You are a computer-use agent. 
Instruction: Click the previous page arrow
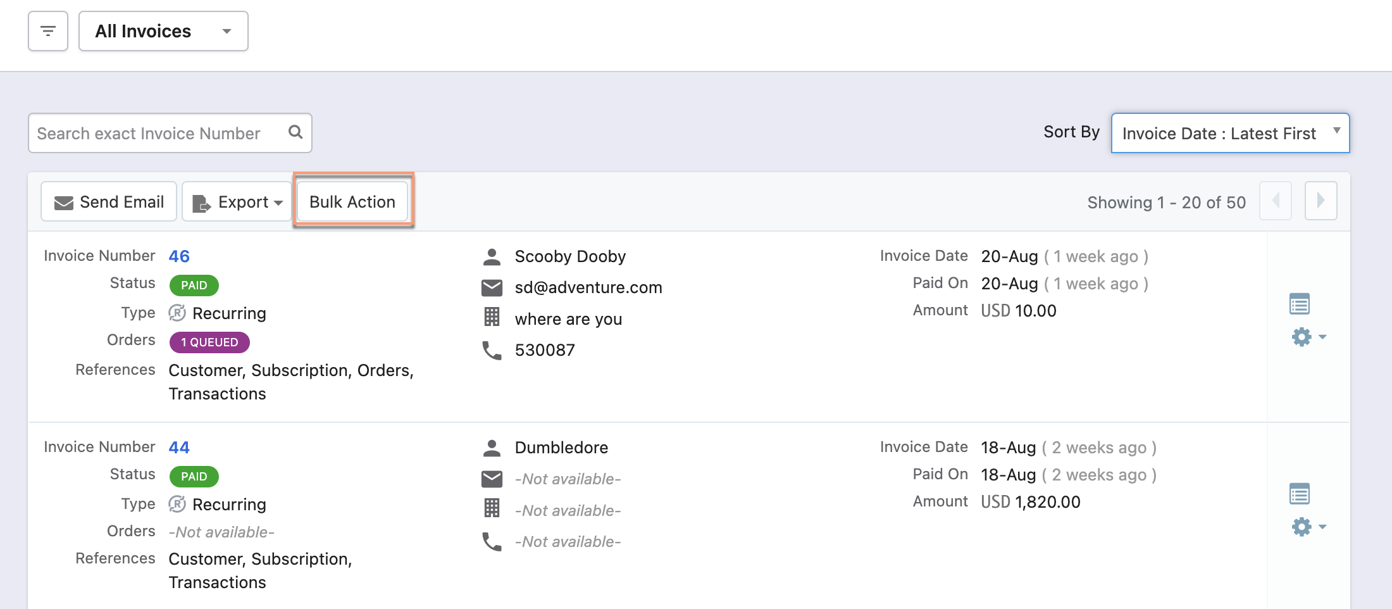tap(1275, 201)
